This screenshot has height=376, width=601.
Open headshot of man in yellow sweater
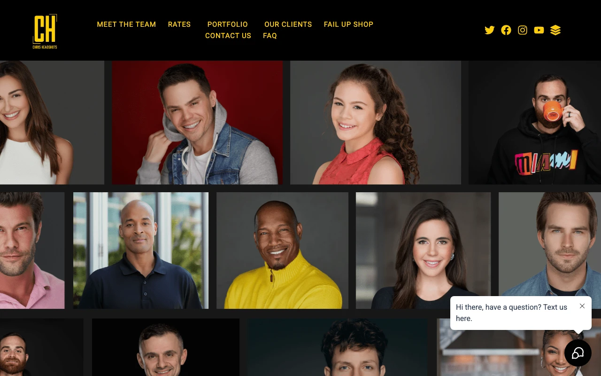[x=282, y=251]
